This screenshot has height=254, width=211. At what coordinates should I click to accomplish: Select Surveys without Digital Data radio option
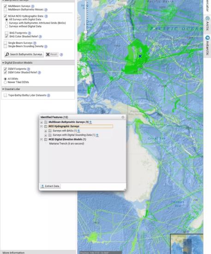click(6, 26)
